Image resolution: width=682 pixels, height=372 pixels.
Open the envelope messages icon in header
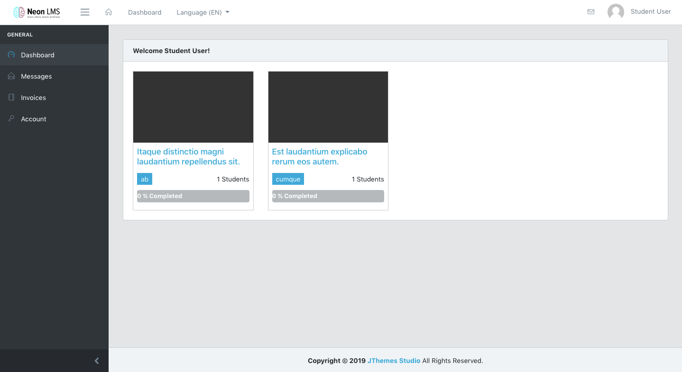591,12
